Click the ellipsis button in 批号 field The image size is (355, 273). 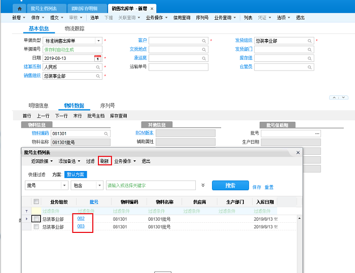[x=317, y=133]
